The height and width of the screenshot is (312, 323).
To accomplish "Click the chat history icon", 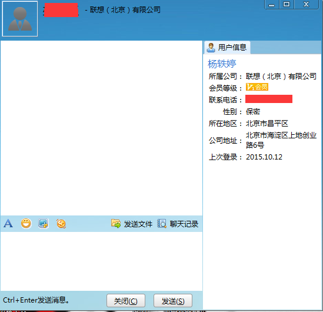I will [x=162, y=224].
